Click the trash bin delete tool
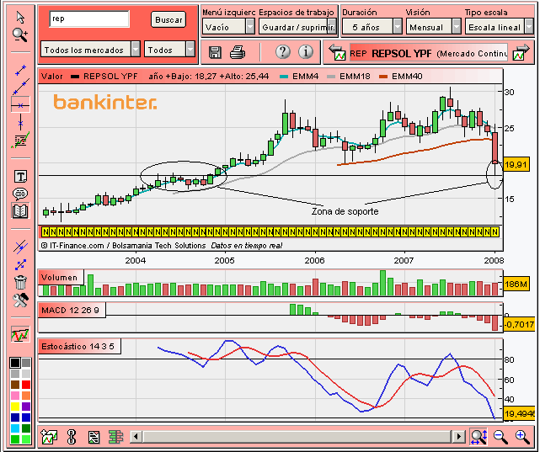 [x=21, y=282]
